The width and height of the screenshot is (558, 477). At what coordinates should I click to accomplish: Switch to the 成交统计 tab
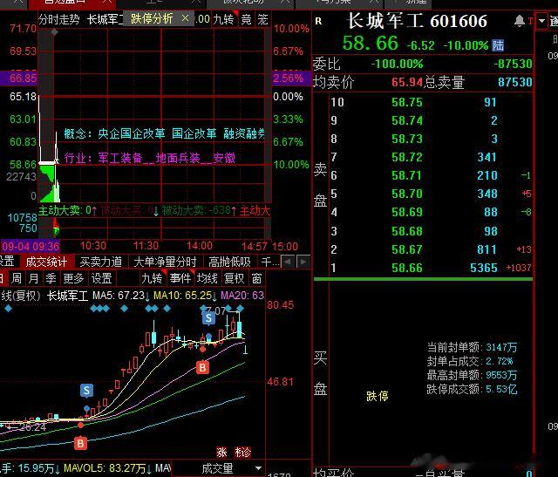[46, 262]
